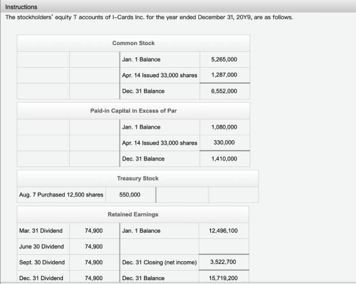356x284 pixels.
Task: Click the 550,000 treasury stock amount
Action: (x=130, y=195)
